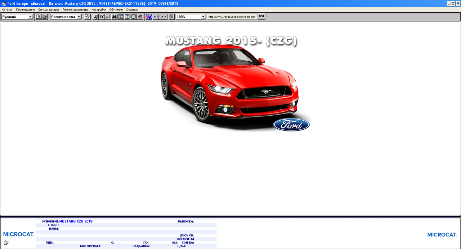Screen dimensions: 461x249
Task: Open the vehicle identification icon
Action: click(96, 17)
